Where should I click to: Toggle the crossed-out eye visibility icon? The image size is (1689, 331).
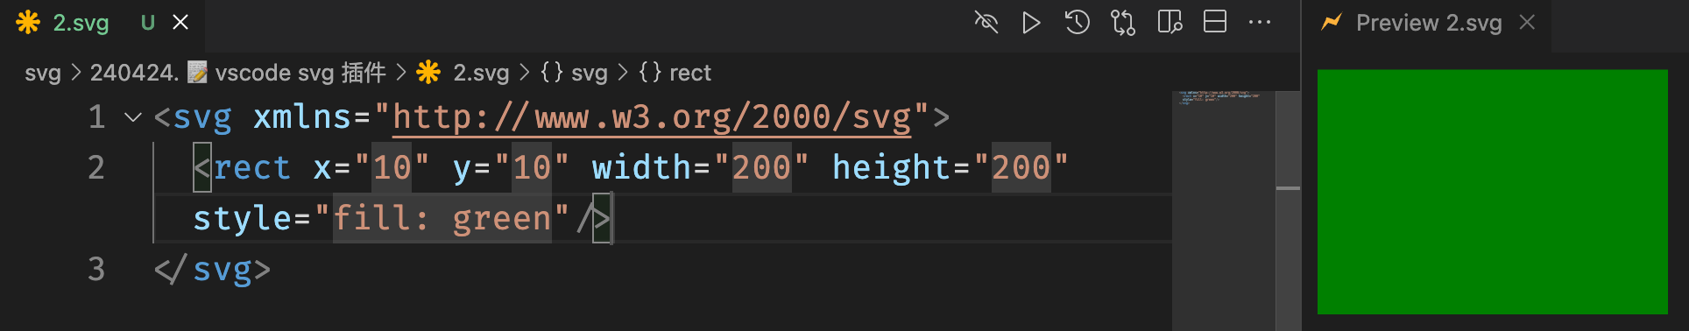click(986, 23)
